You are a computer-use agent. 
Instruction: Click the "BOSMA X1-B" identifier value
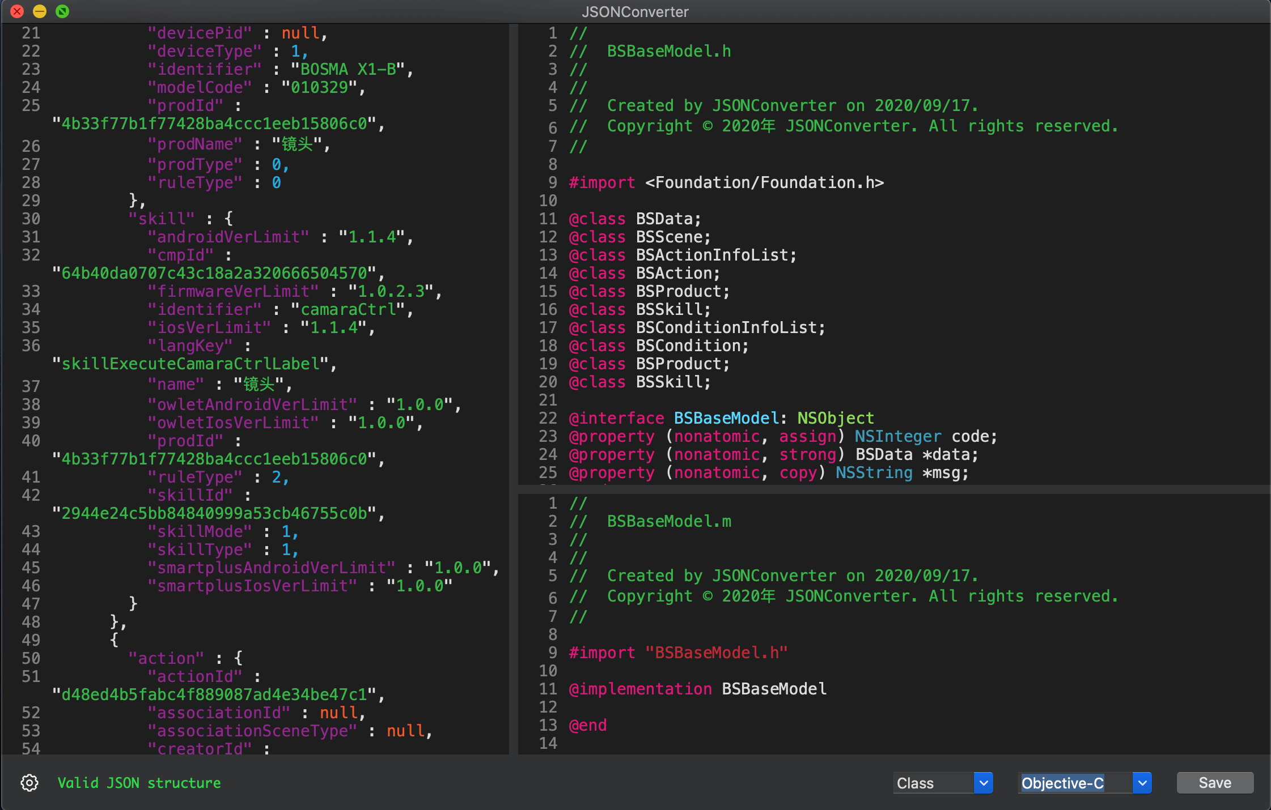(x=348, y=69)
